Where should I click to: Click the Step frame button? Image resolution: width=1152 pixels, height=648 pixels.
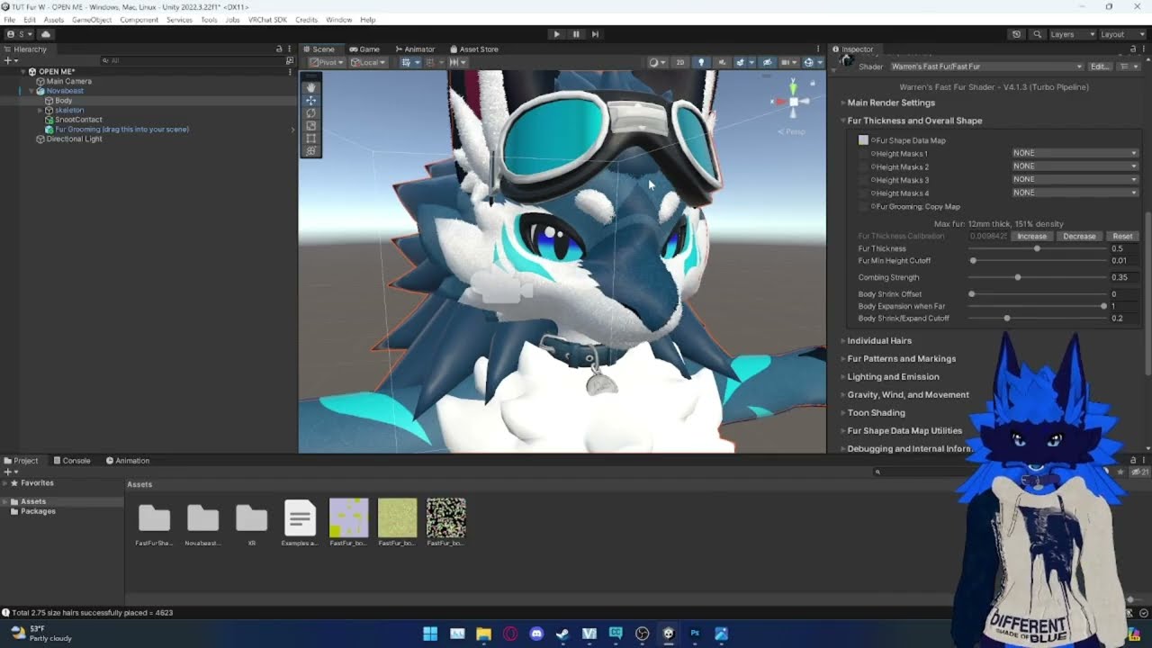pyautogui.click(x=595, y=34)
